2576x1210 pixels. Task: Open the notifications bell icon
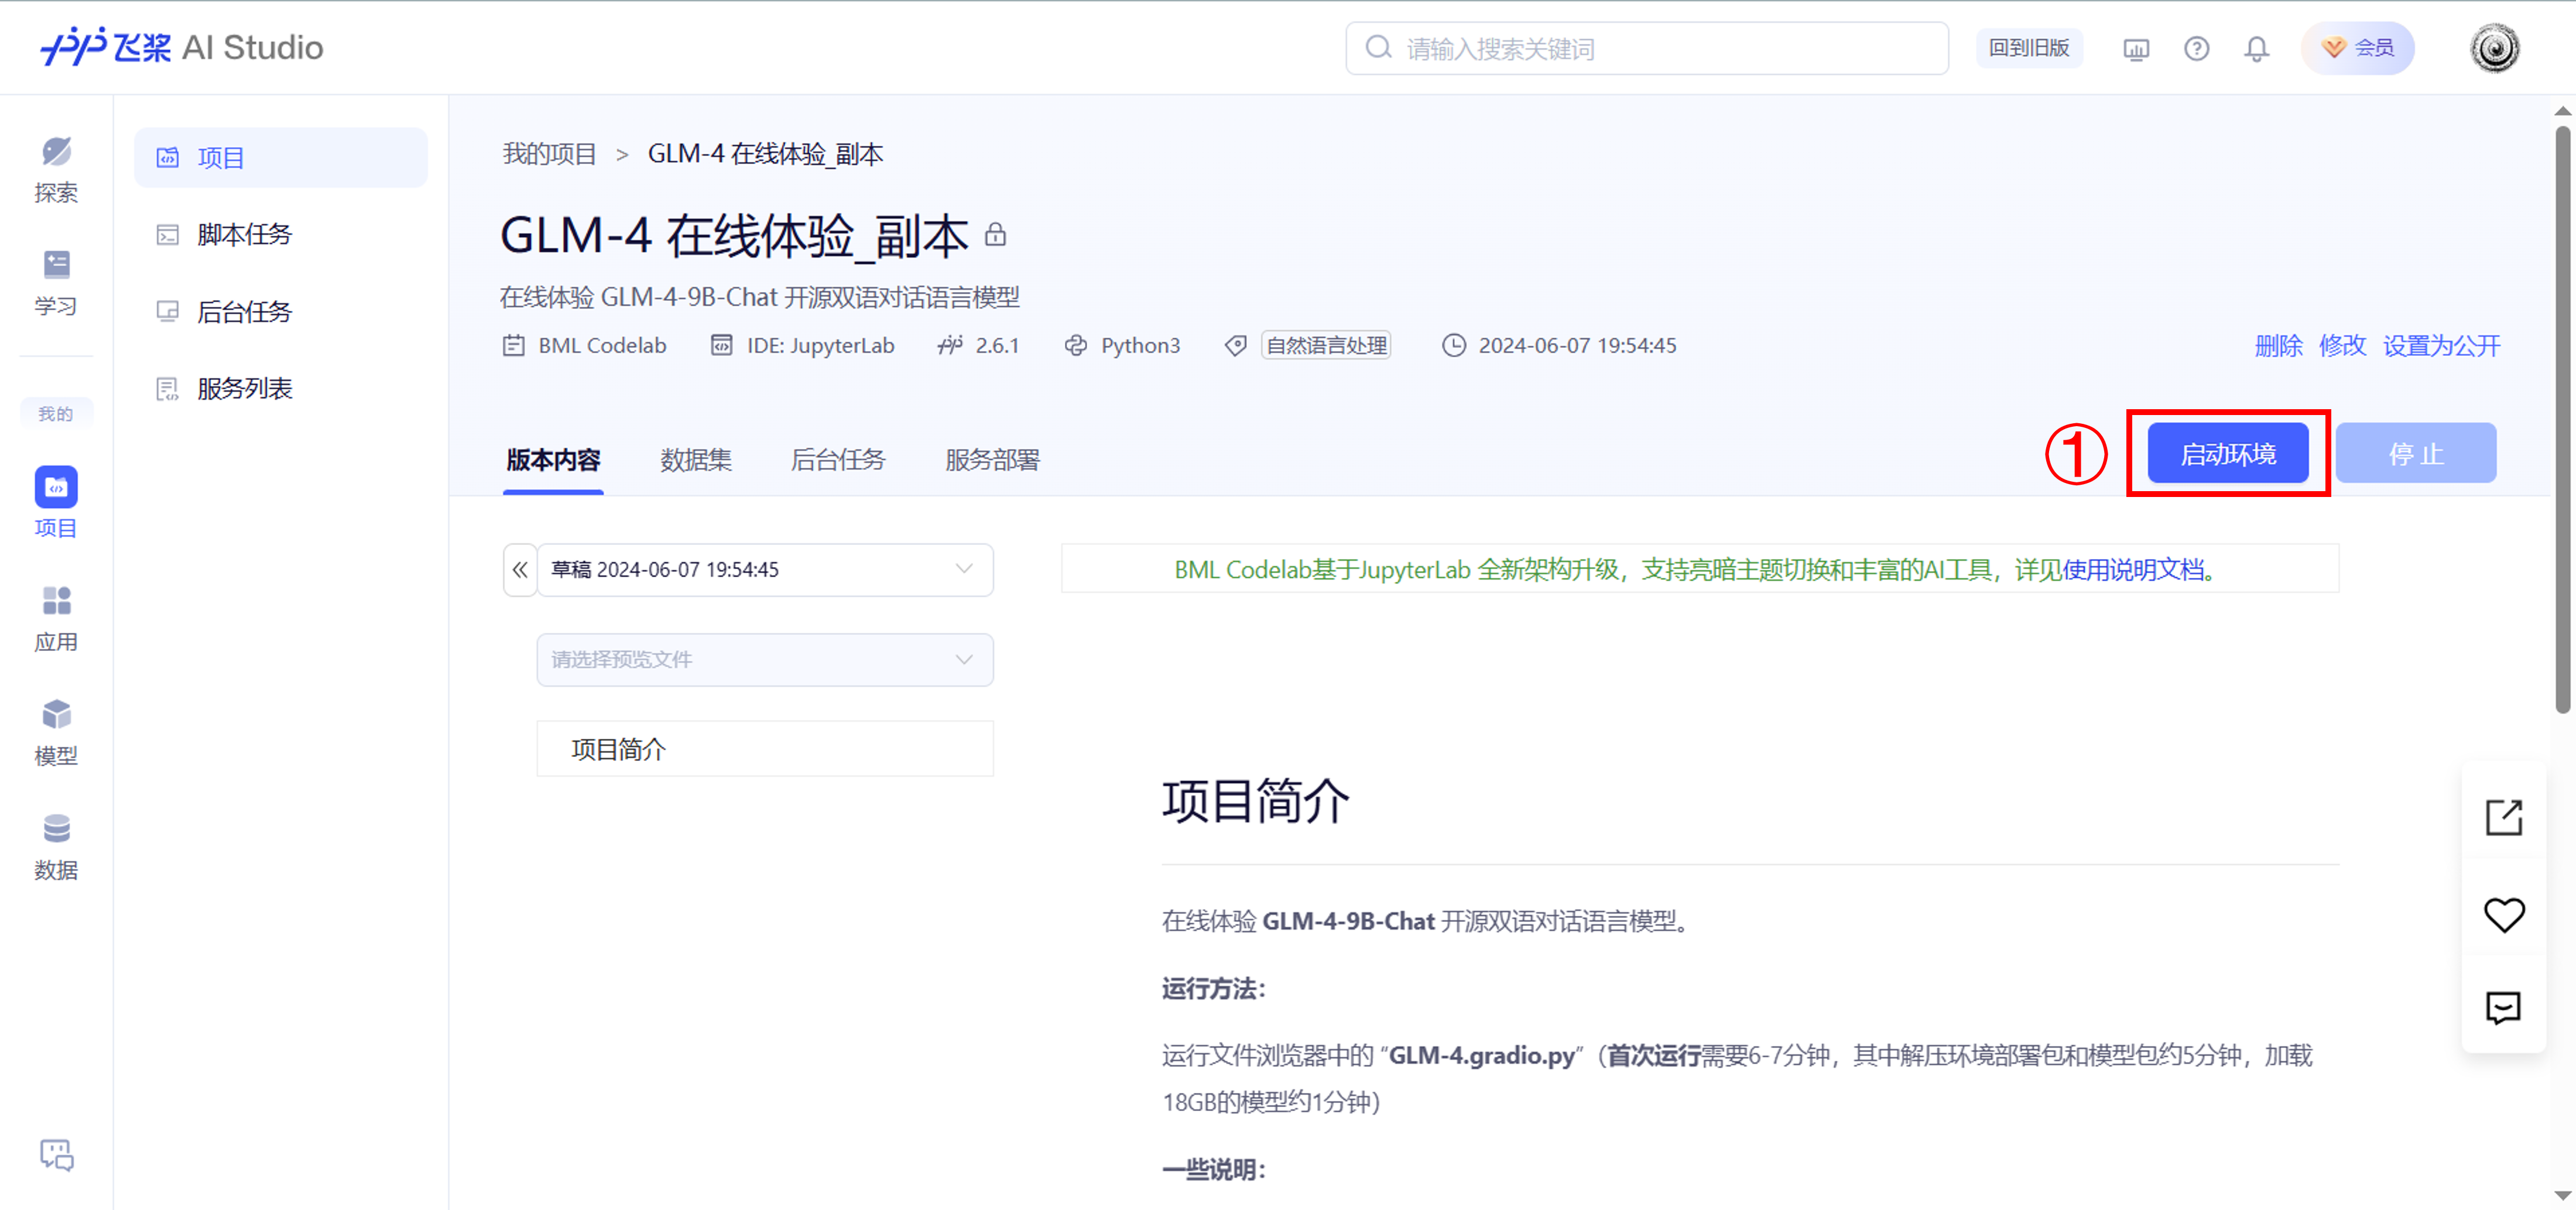2256,49
